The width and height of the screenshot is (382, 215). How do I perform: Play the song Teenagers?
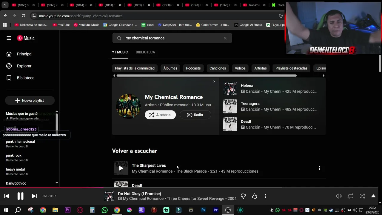point(250,104)
